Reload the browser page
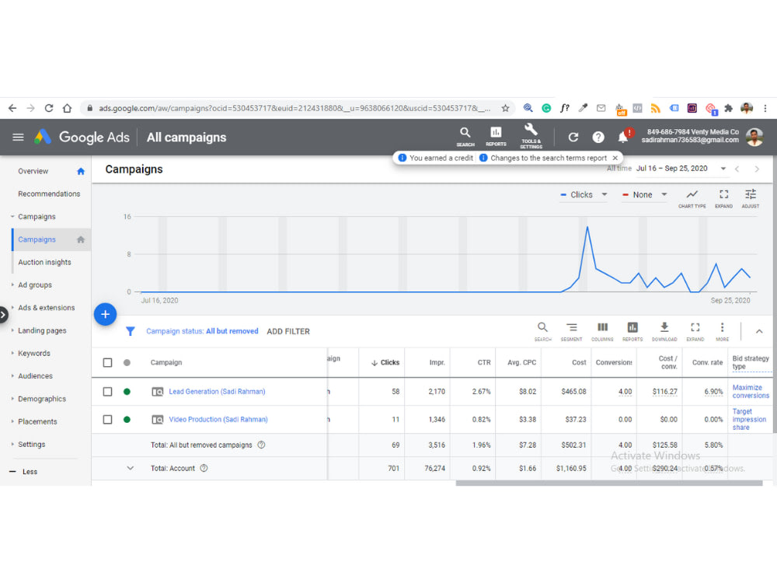This screenshot has width=777, height=583. (x=48, y=108)
